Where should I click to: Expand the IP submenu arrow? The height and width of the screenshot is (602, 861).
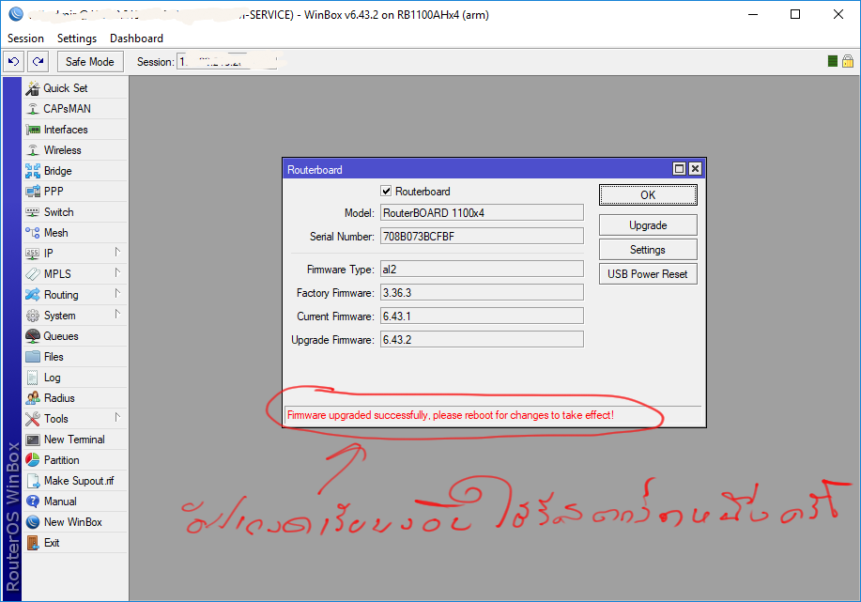(x=117, y=252)
